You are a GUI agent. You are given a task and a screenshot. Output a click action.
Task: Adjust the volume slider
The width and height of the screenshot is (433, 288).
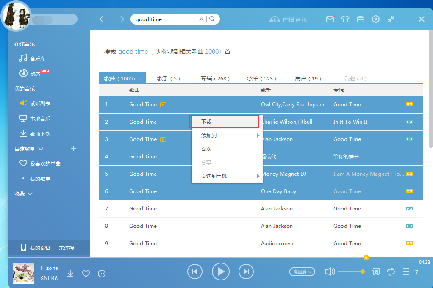(x=352, y=271)
